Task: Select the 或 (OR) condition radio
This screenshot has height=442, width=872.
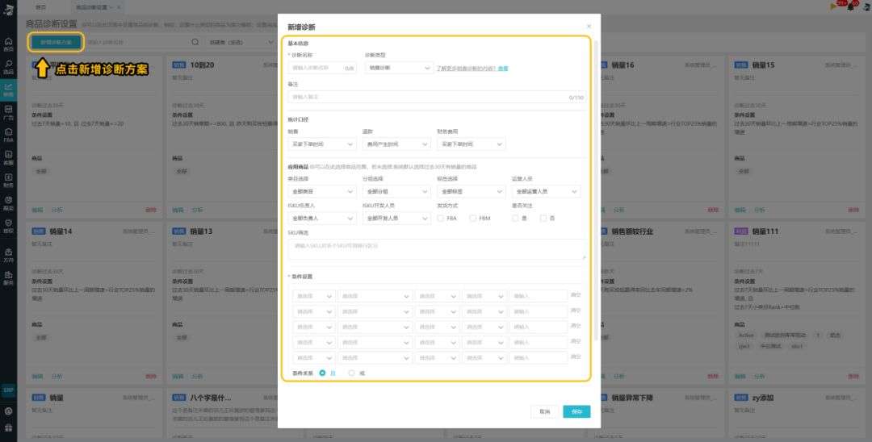Action: (x=351, y=373)
